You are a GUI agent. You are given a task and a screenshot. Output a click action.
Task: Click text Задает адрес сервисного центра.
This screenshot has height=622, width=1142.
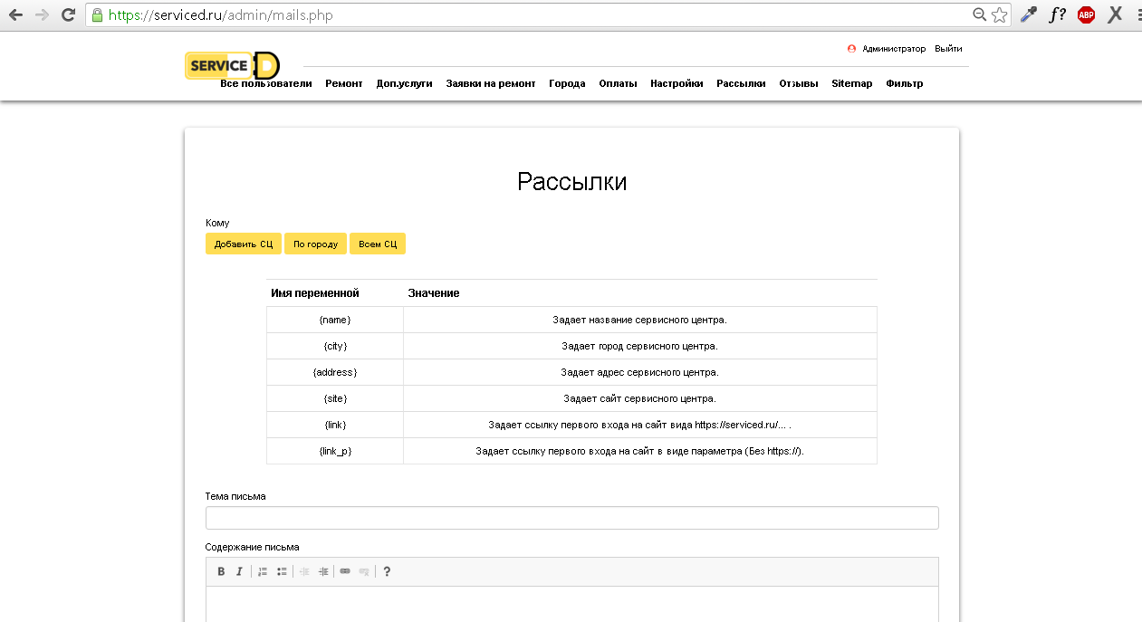(x=640, y=372)
